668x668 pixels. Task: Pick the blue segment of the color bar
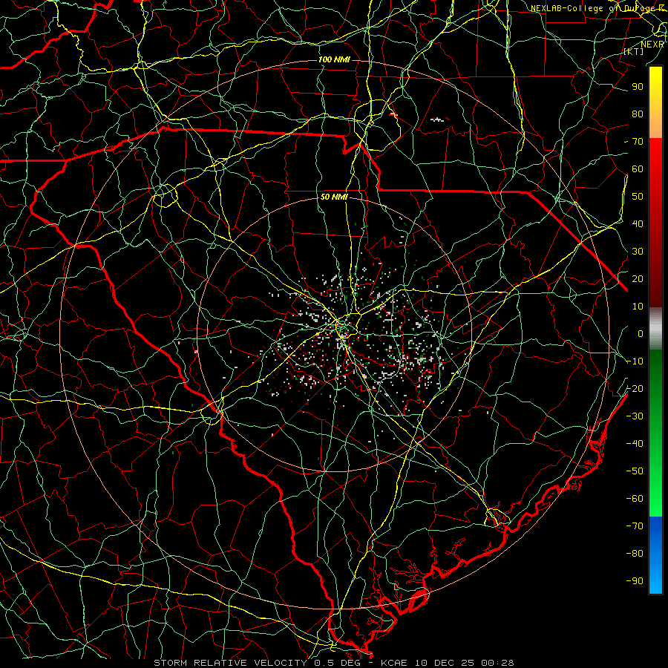[655, 554]
